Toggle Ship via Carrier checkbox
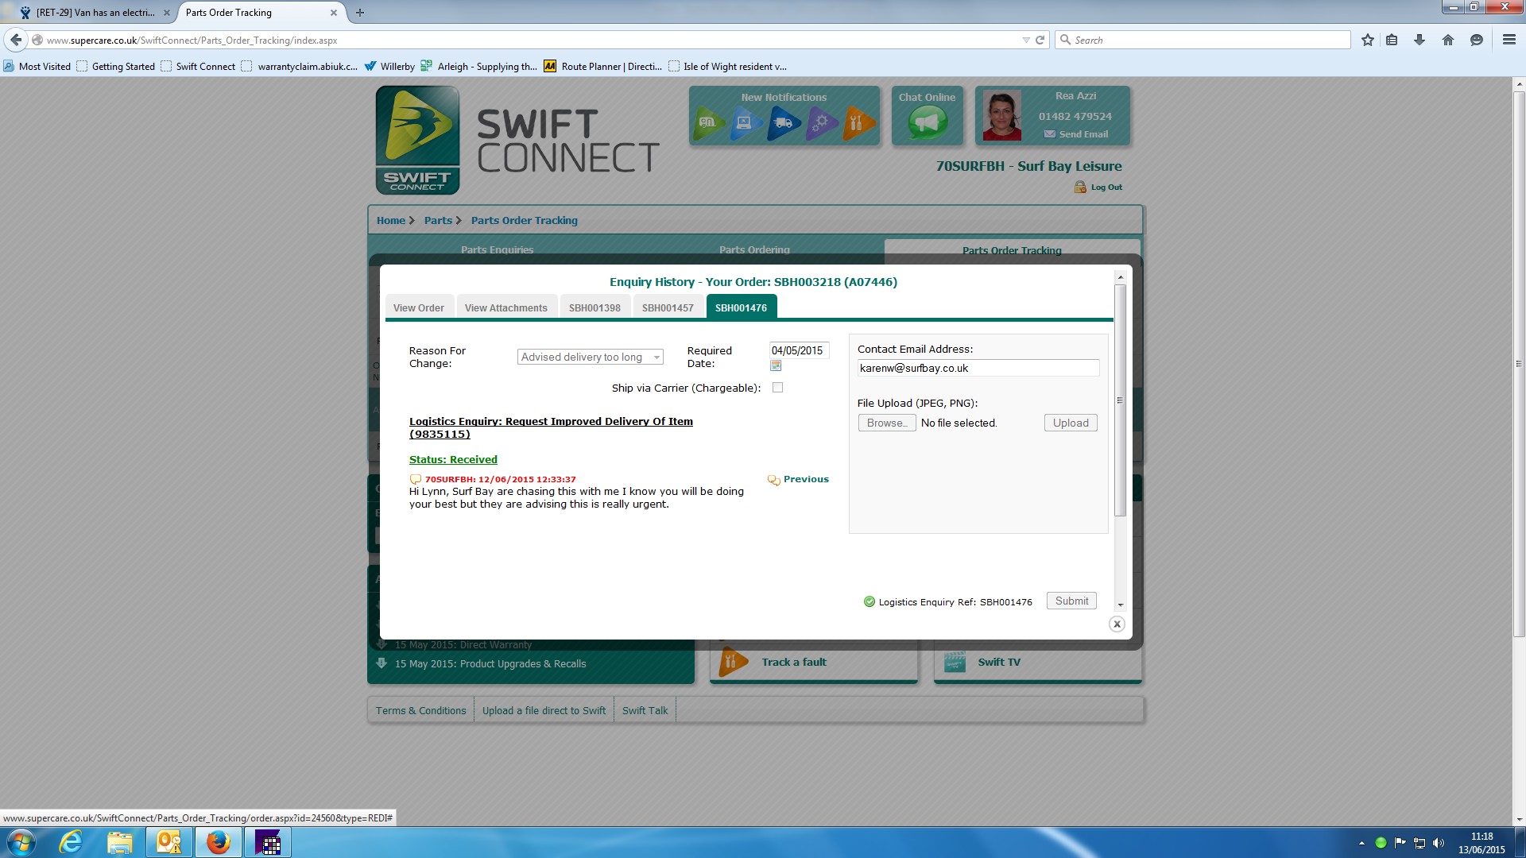This screenshot has width=1526, height=858. tap(777, 388)
